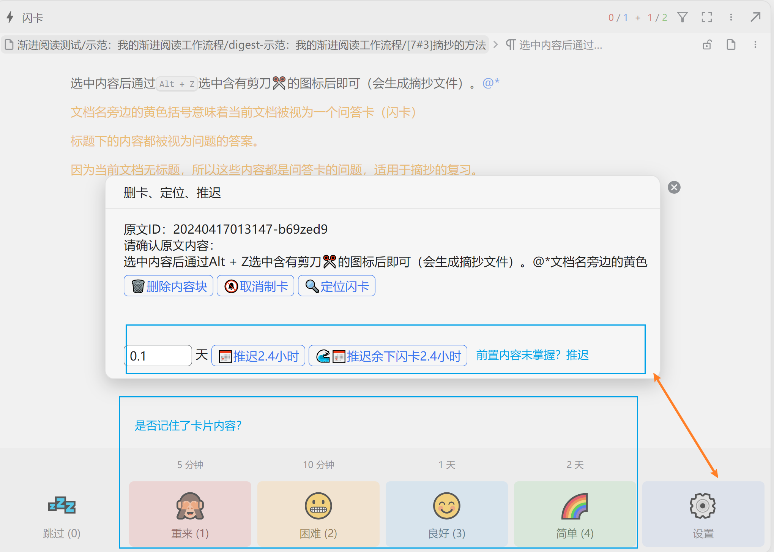The height and width of the screenshot is (552, 774).
Task: Toggle fullscreen mode for the flashcard panel
Action: [706, 17]
